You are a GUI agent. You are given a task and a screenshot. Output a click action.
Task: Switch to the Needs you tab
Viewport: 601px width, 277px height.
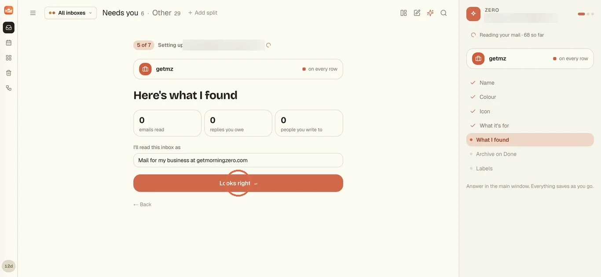click(123, 13)
